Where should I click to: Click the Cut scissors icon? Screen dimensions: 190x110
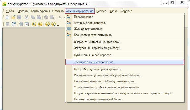click(27, 17)
